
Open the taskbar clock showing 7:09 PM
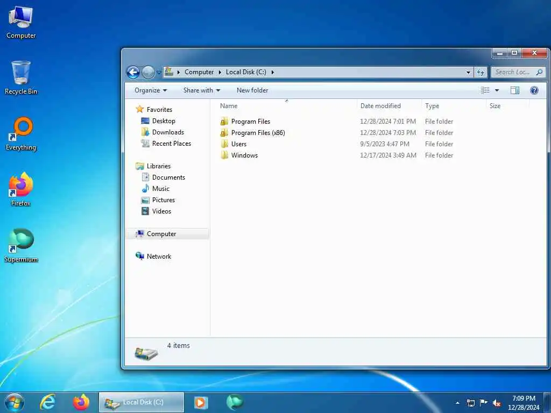click(524, 403)
